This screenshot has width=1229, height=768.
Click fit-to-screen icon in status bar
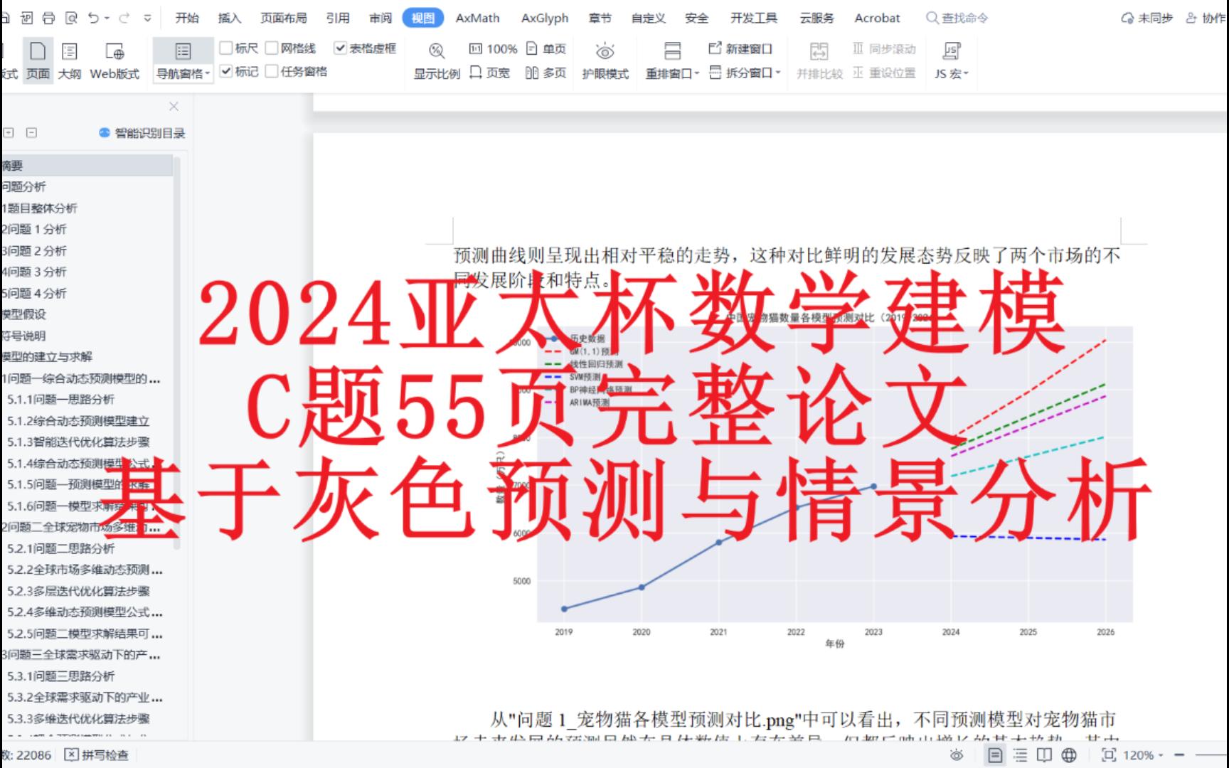1108,754
